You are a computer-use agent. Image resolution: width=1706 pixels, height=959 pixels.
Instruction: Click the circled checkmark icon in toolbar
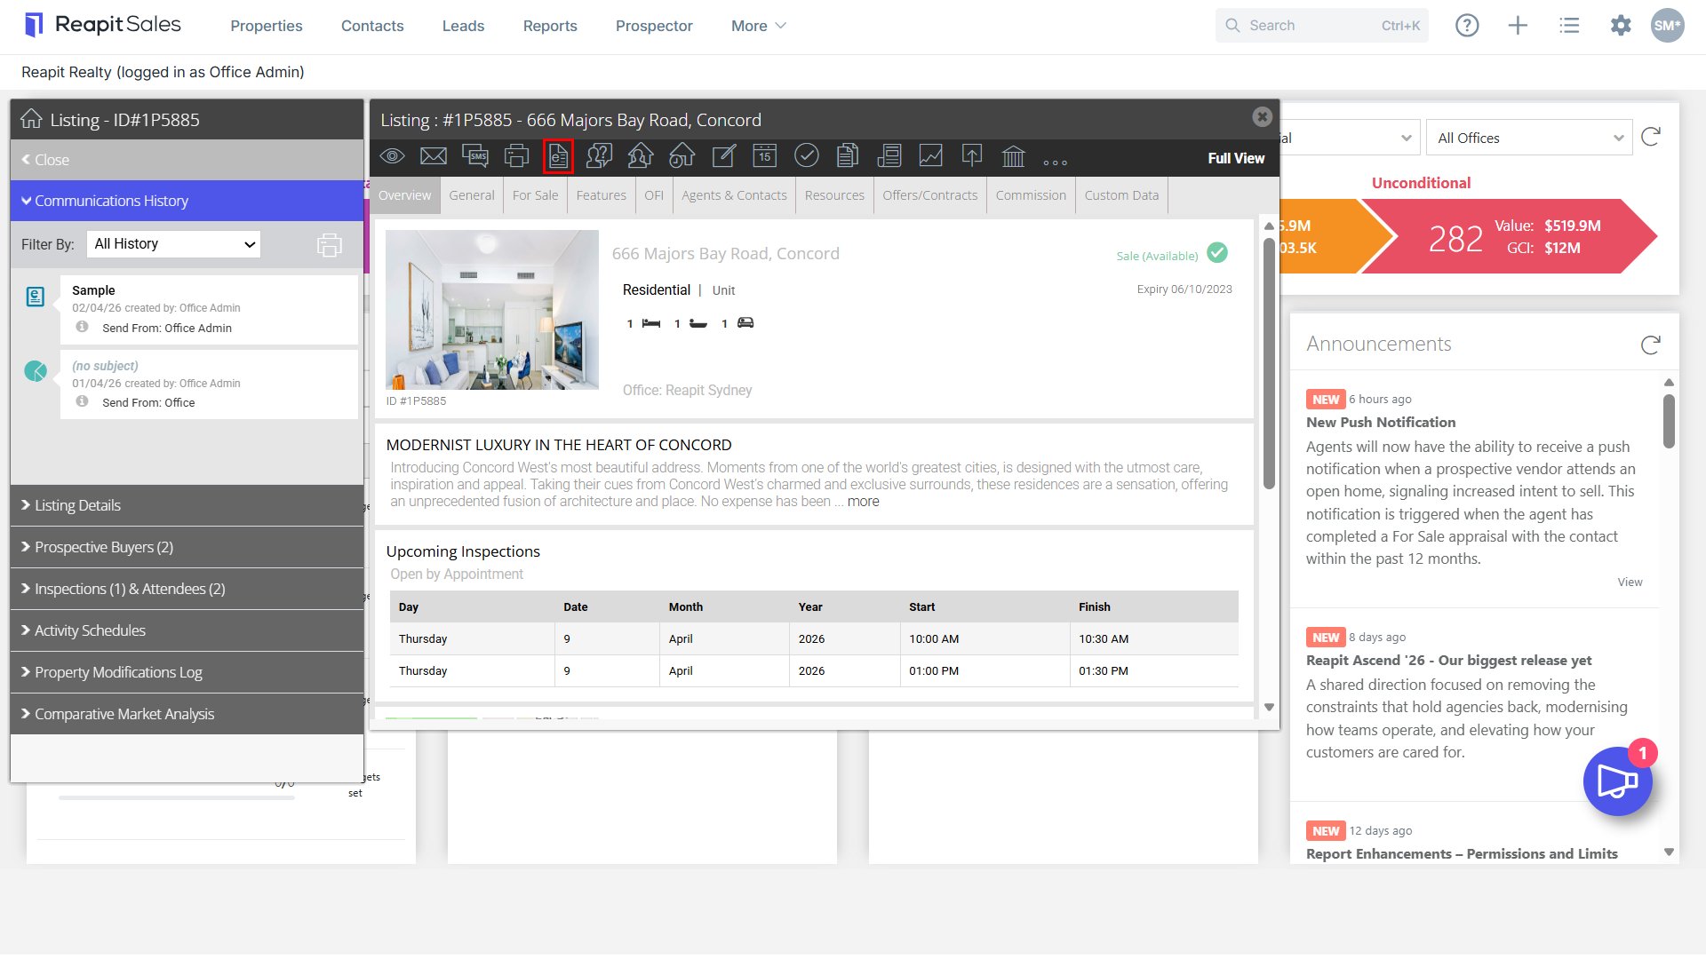coord(806,156)
